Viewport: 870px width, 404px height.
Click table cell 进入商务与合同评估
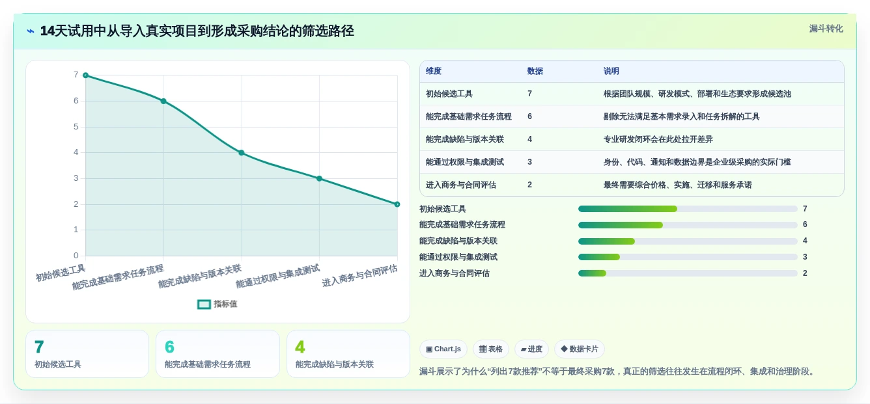pos(461,185)
